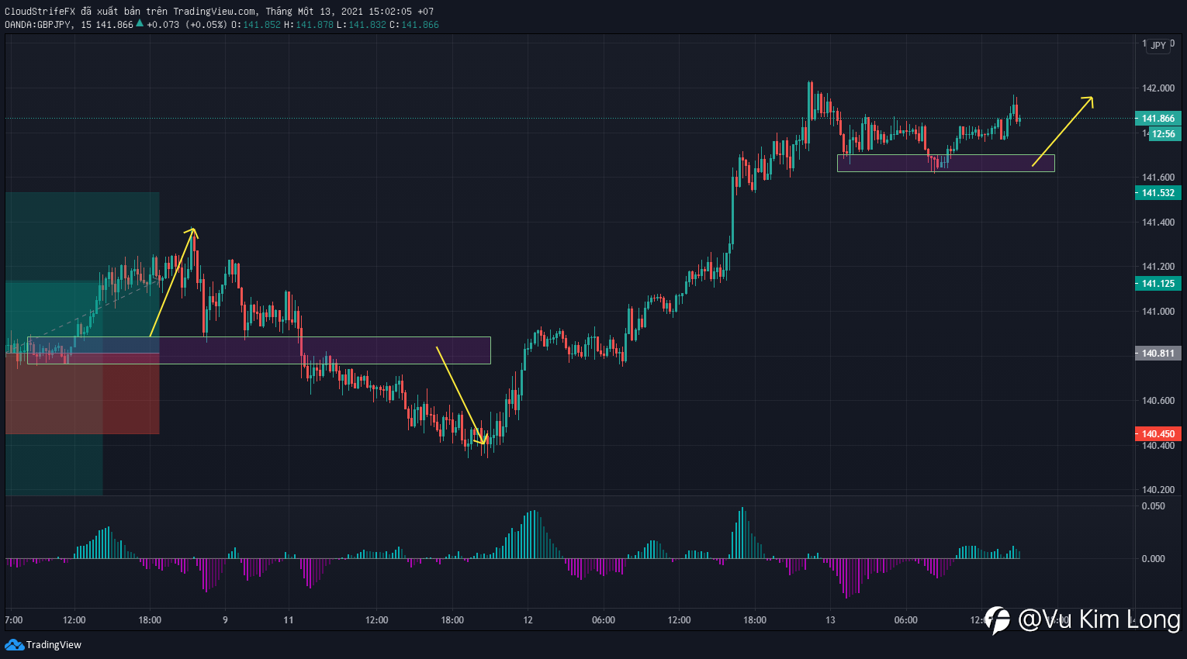
Task: Click the 141.200 price axis label
Action: tap(1158, 267)
